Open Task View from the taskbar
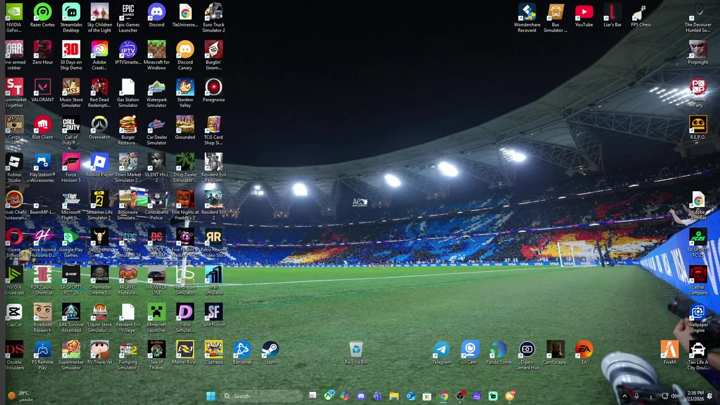 [313, 396]
